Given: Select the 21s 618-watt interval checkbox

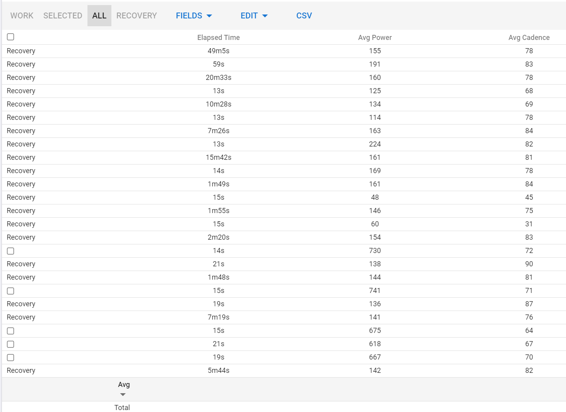Looking at the screenshot, I should (x=11, y=344).
